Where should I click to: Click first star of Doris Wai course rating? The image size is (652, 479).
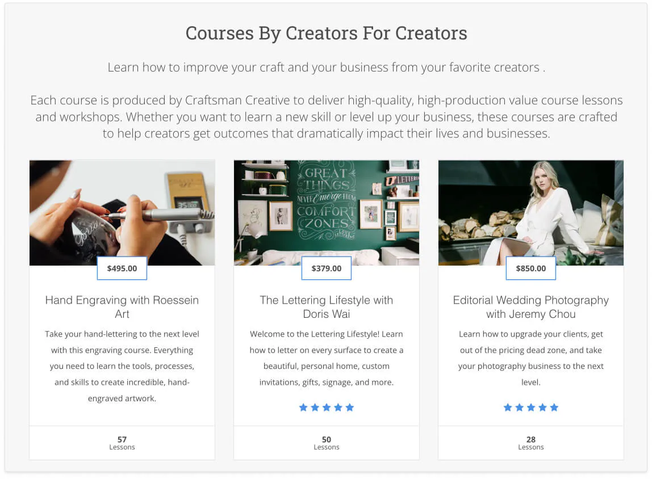[x=303, y=407]
